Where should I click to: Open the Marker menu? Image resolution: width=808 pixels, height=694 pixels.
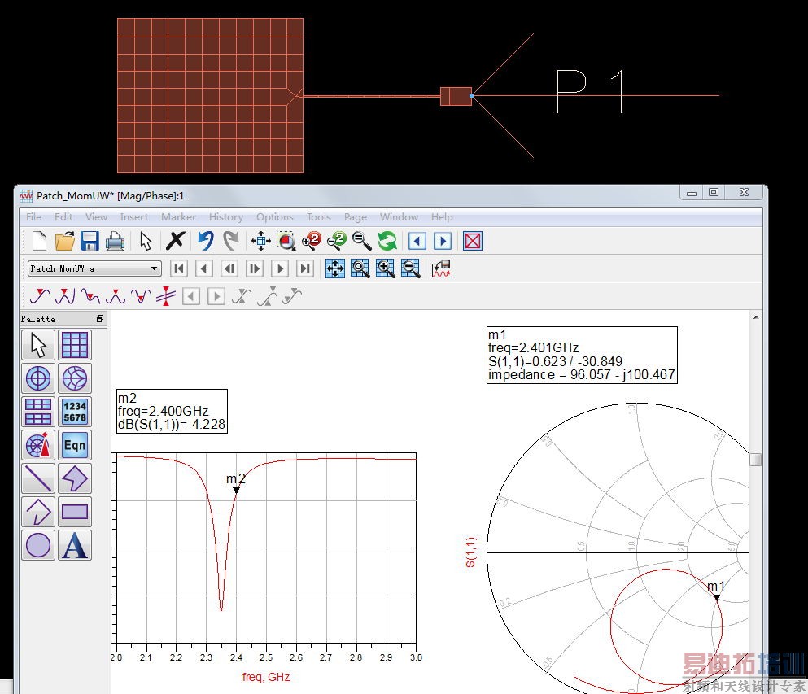click(178, 217)
